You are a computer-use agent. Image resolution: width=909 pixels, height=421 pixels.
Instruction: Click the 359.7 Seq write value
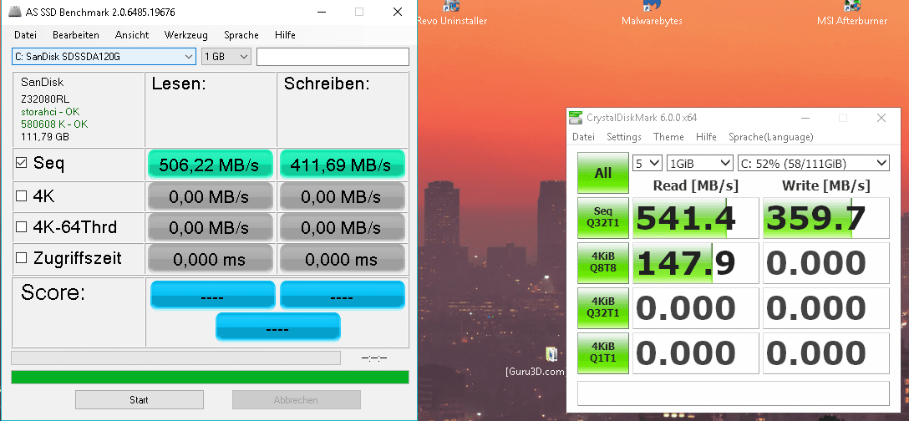pos(825,217)
